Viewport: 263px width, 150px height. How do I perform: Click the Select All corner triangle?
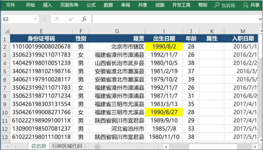[7, 31]
